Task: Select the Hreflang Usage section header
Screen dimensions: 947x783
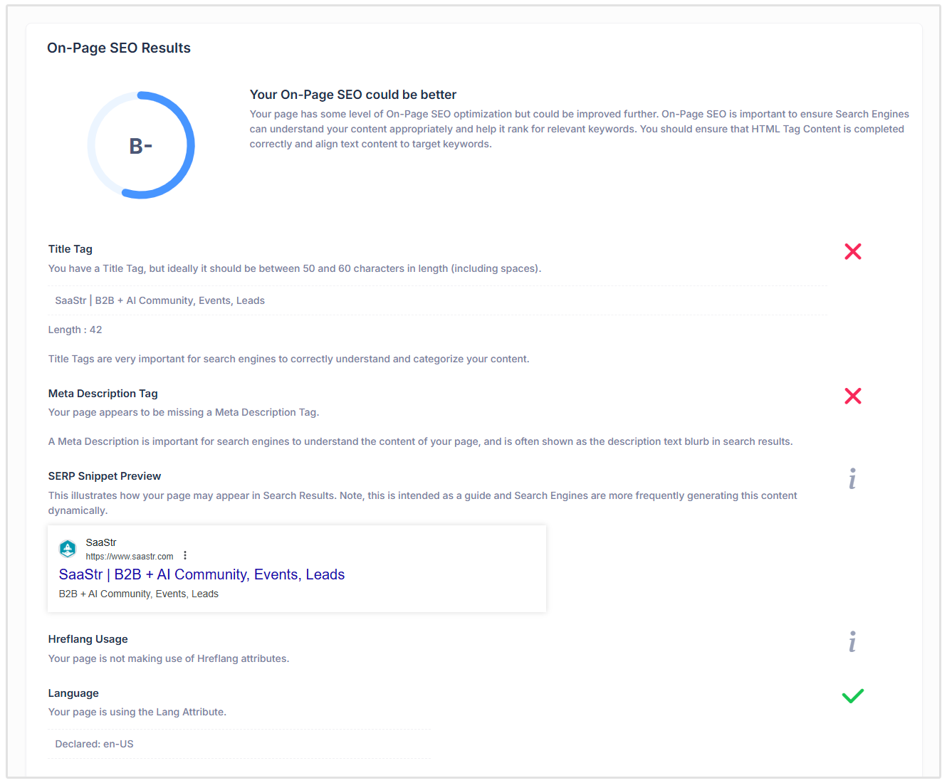Action: pyautogui.click(x=88, y=639)
